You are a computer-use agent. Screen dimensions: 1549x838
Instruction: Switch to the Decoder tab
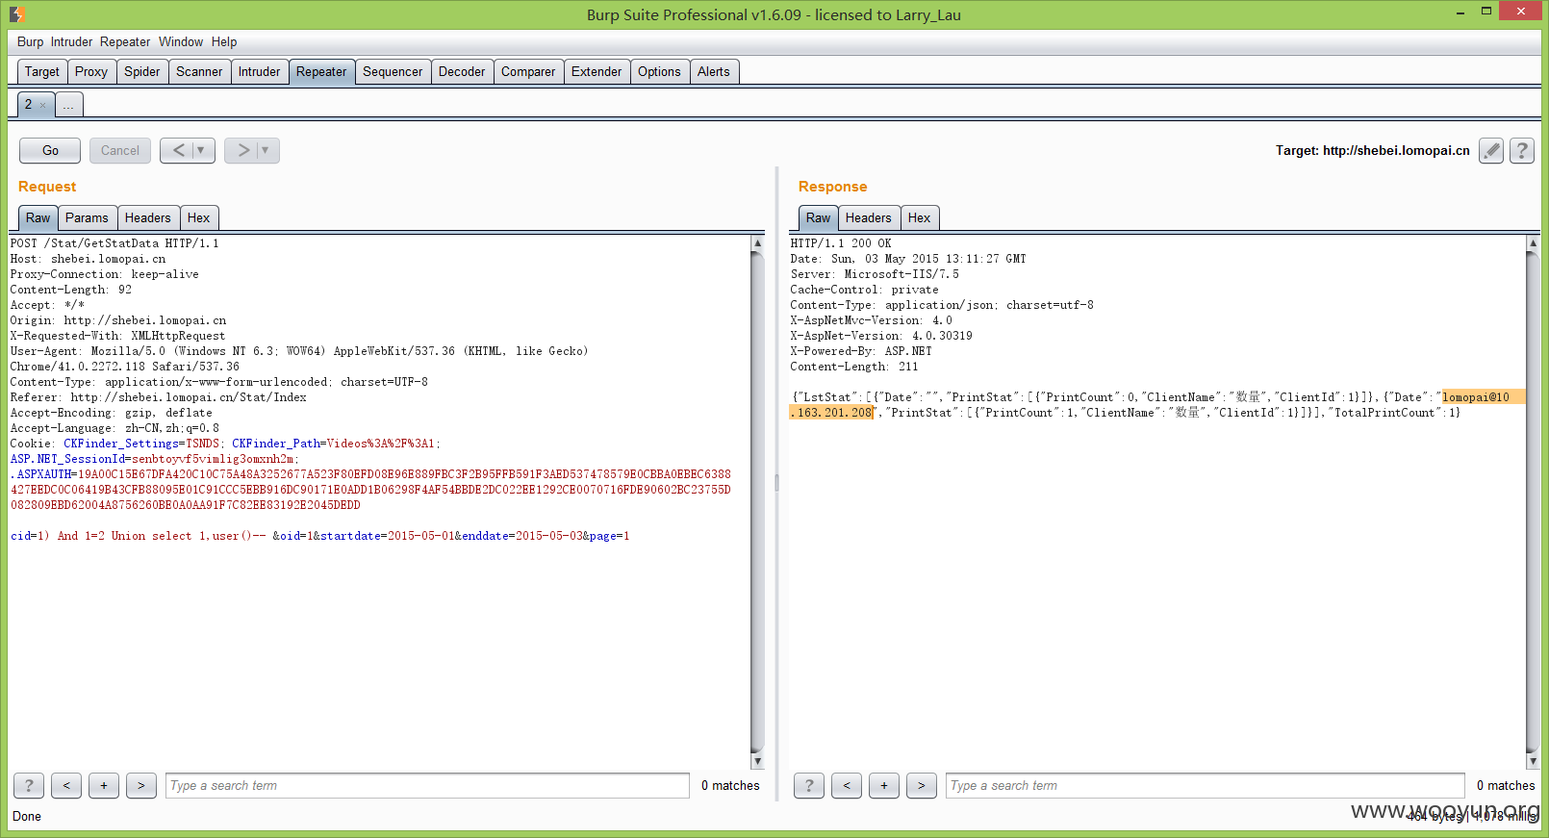(x=462, y=72)
